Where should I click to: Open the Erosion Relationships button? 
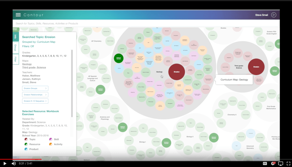pos(35,95)
